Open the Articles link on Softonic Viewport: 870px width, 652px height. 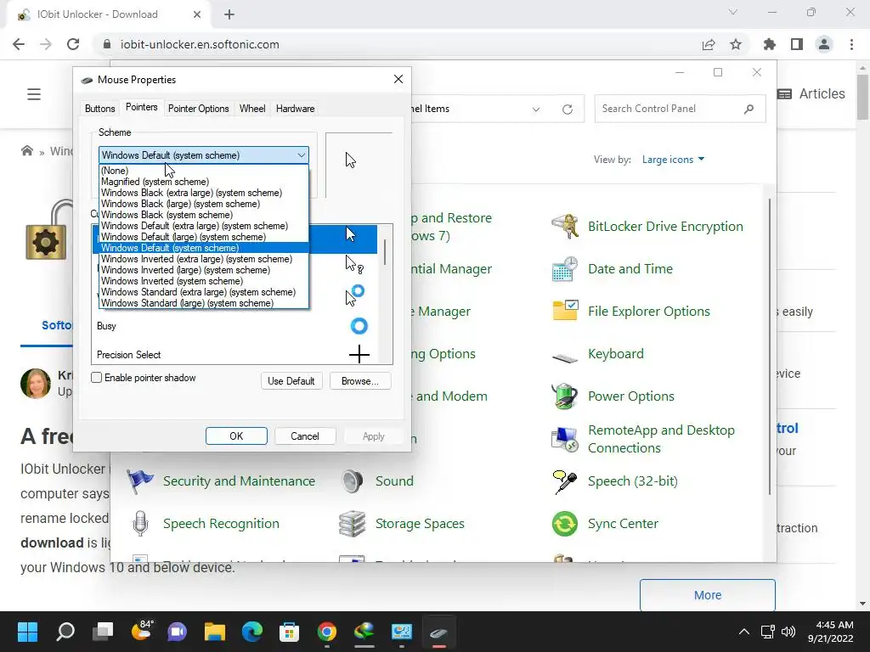pyautogui.click(x=811, y=93)
